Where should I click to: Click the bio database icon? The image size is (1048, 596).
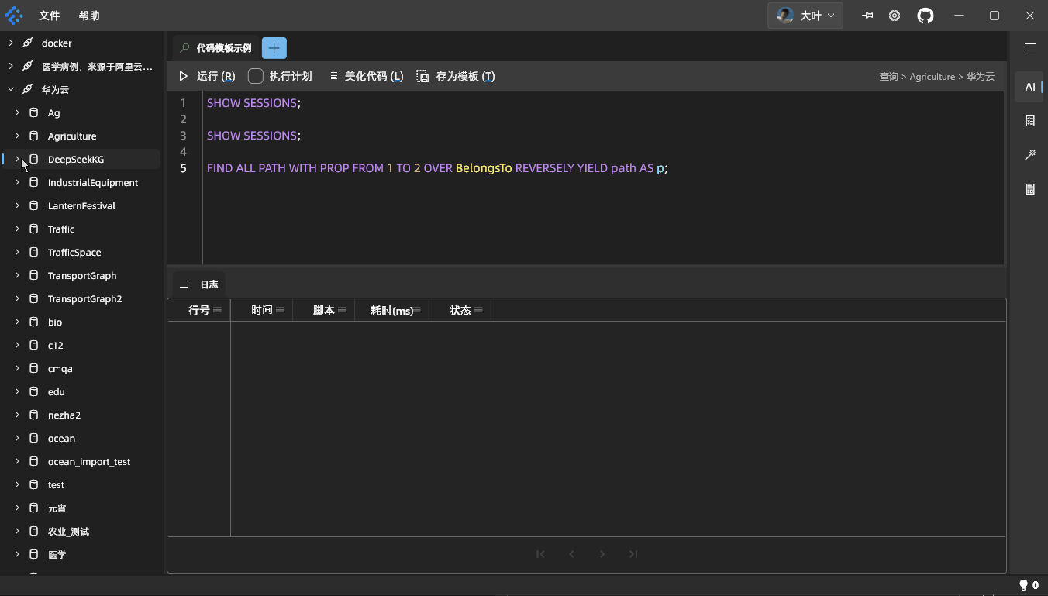tap(33, 322)
